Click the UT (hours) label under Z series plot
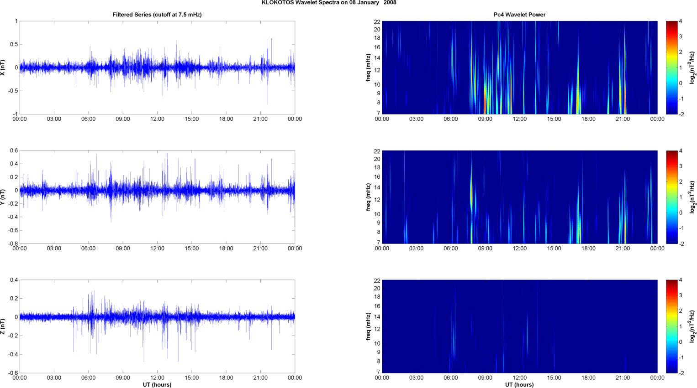697x388 pixels. [157, 384]
